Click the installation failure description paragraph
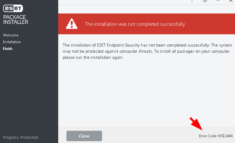 pyautogui.click(x=147, y=51)
